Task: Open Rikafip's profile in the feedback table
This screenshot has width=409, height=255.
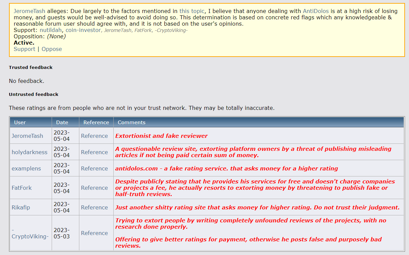Action: [x=21, y=207]
